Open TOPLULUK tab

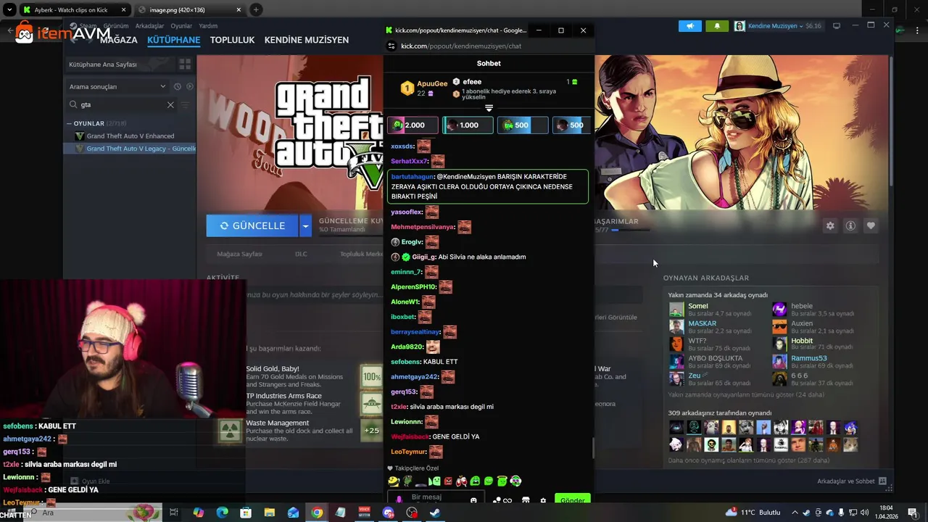pos(232,40)
